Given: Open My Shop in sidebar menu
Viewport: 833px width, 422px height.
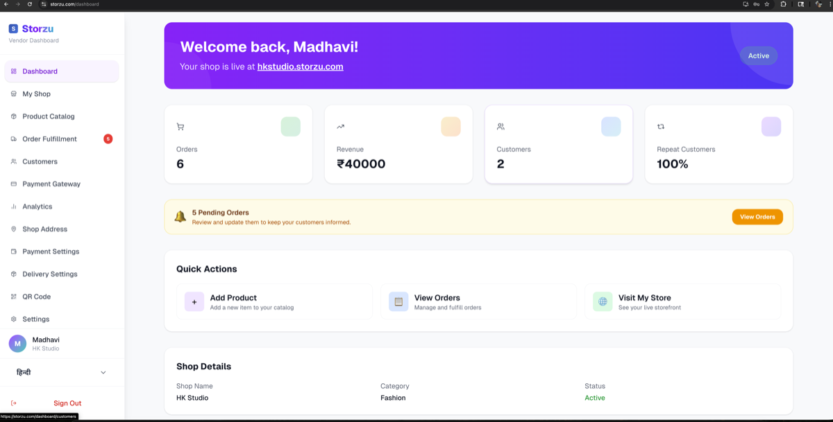Looking at the screenshot, I should [62, 94].
